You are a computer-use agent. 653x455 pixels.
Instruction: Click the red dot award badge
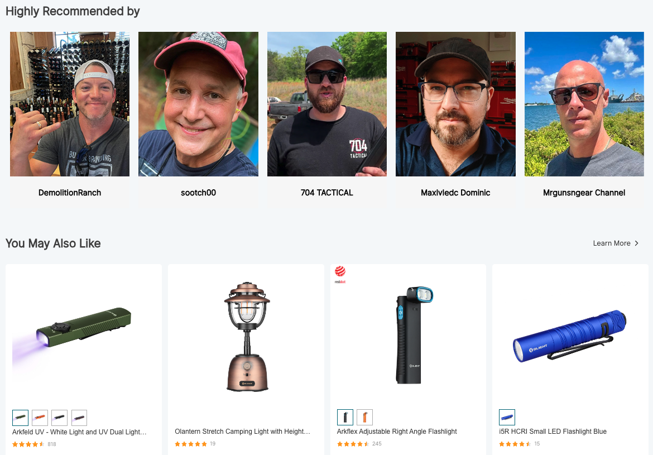pos(340,275)
